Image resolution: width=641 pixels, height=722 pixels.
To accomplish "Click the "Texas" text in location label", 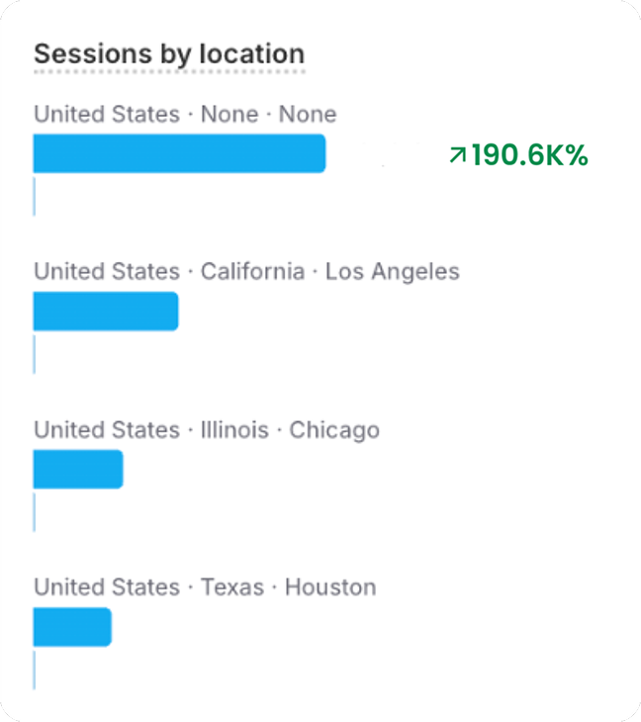I will coord(232,587).
